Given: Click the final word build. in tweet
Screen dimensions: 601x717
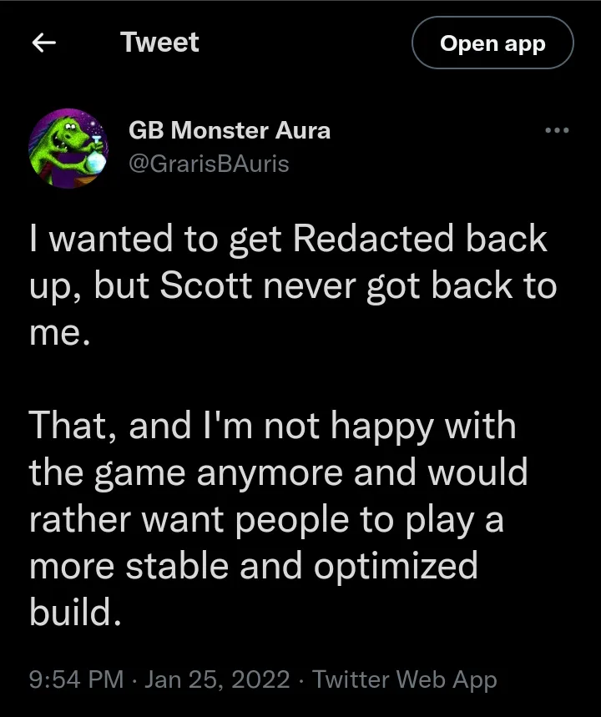Looking at the screenshot, I should (75, 612).
